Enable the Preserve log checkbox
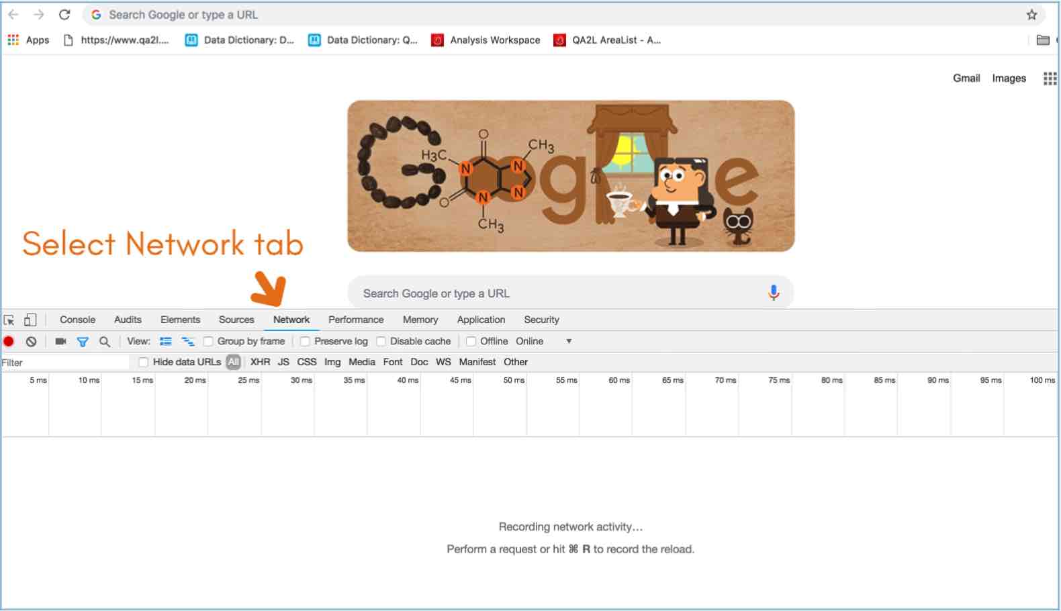 click(305, 342)
